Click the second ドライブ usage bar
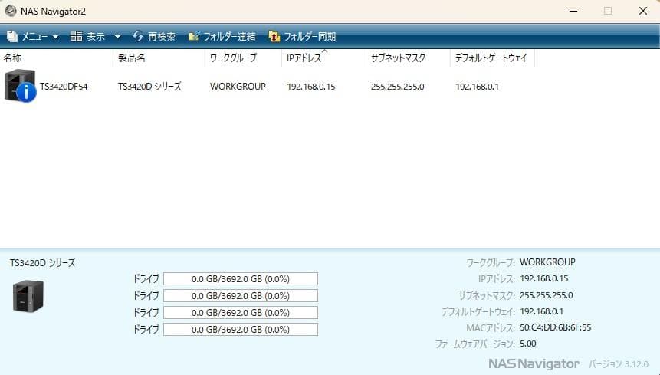This screenshot has width=660, height=375. (241, 296)
